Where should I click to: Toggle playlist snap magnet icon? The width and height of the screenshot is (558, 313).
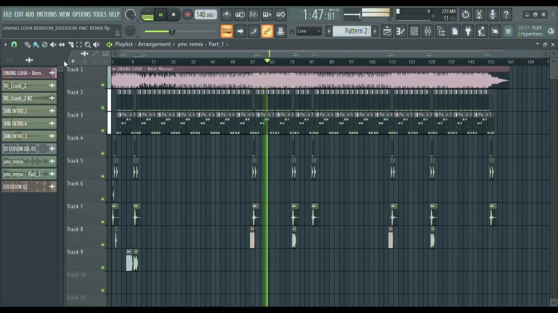click(14, 44)
